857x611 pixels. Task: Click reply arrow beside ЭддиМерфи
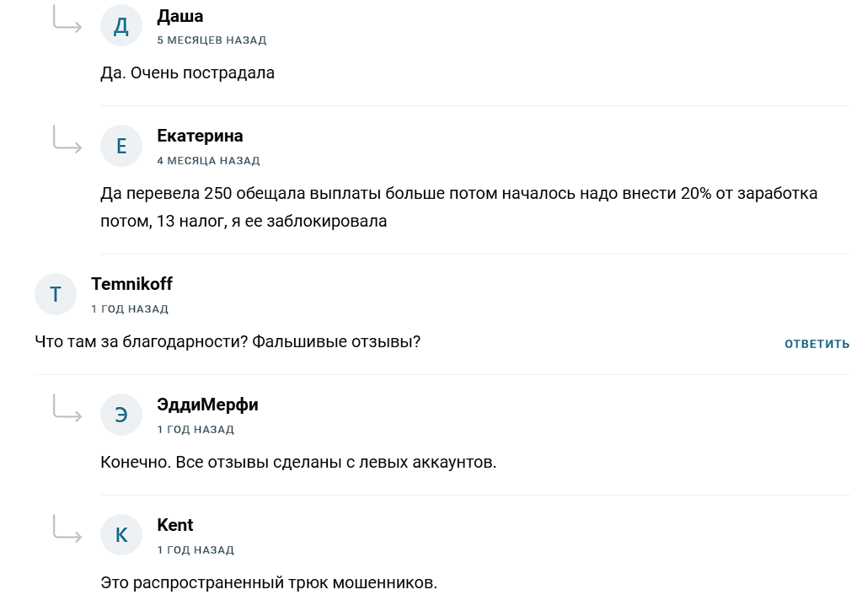[67, 408]
